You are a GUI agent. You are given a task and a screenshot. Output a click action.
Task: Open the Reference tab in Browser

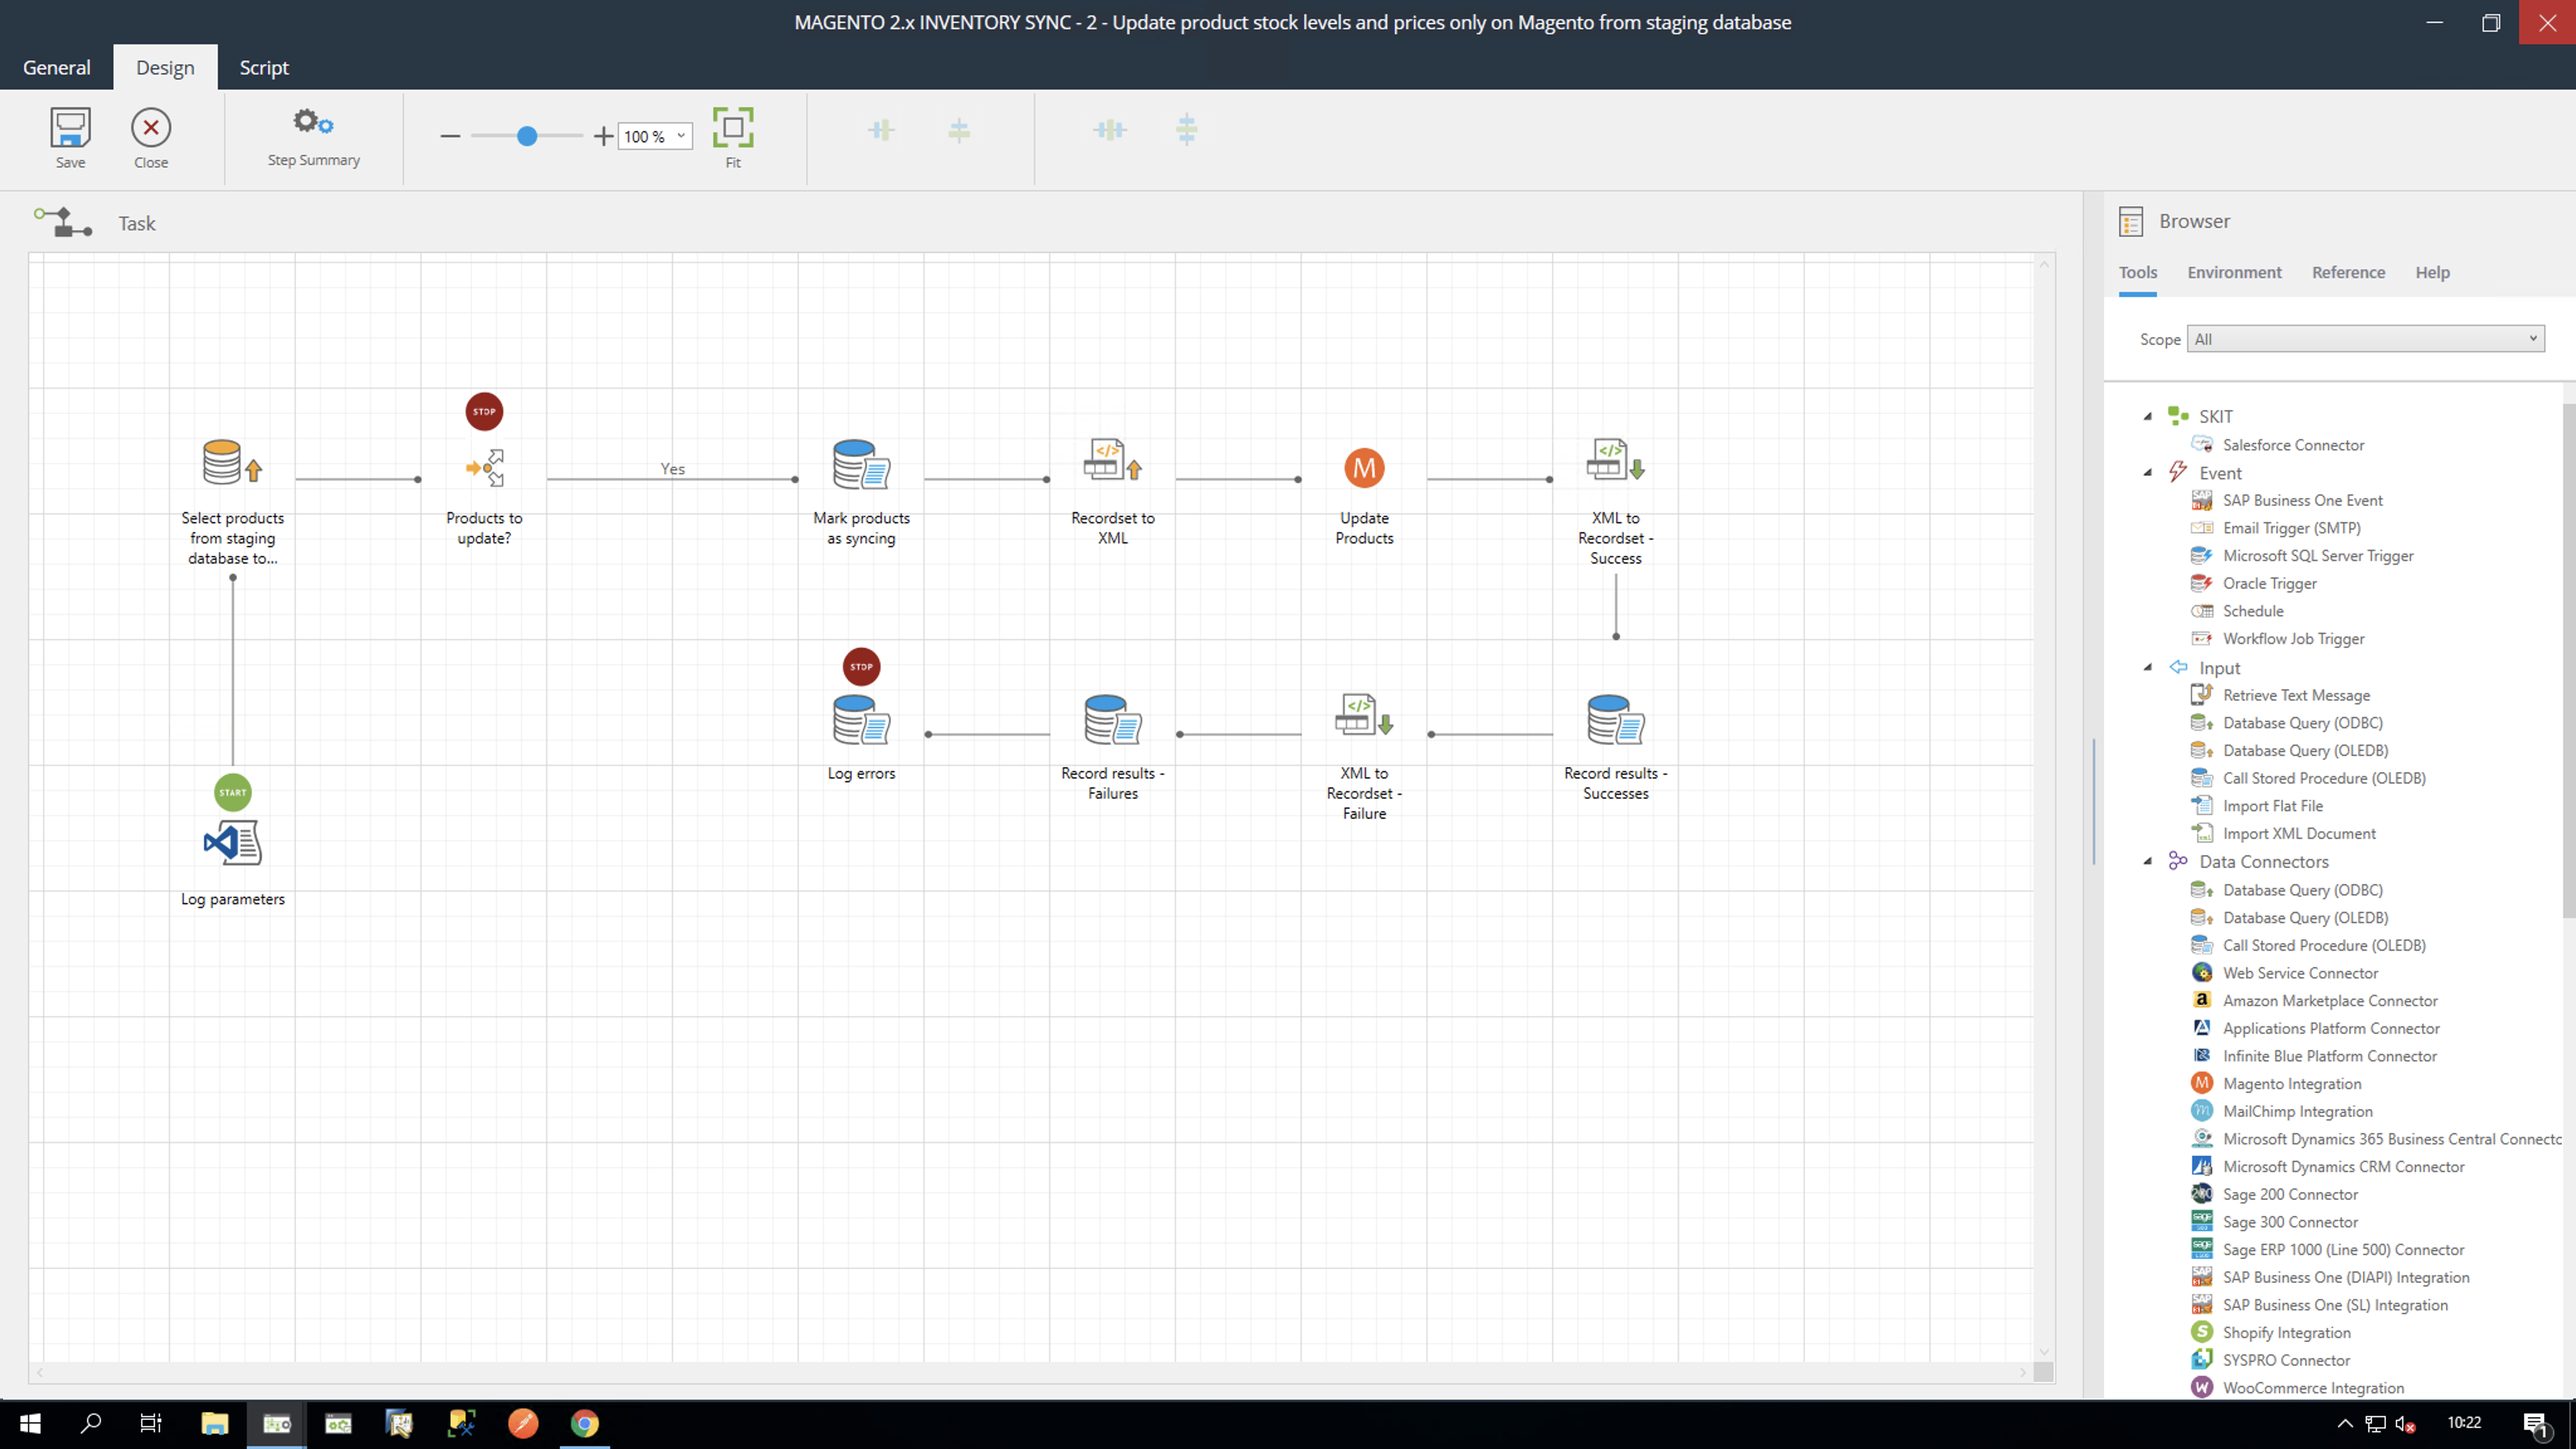click(x=2348, y=272)
